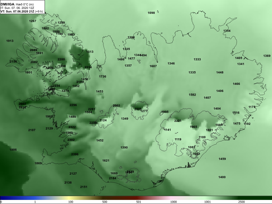Click the 1346 value
Screen dimensions: 272x204
point(171,63)
